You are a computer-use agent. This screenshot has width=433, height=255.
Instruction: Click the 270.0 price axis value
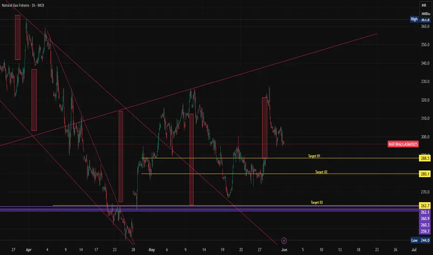pyautogui.click(x=425, y=192)
